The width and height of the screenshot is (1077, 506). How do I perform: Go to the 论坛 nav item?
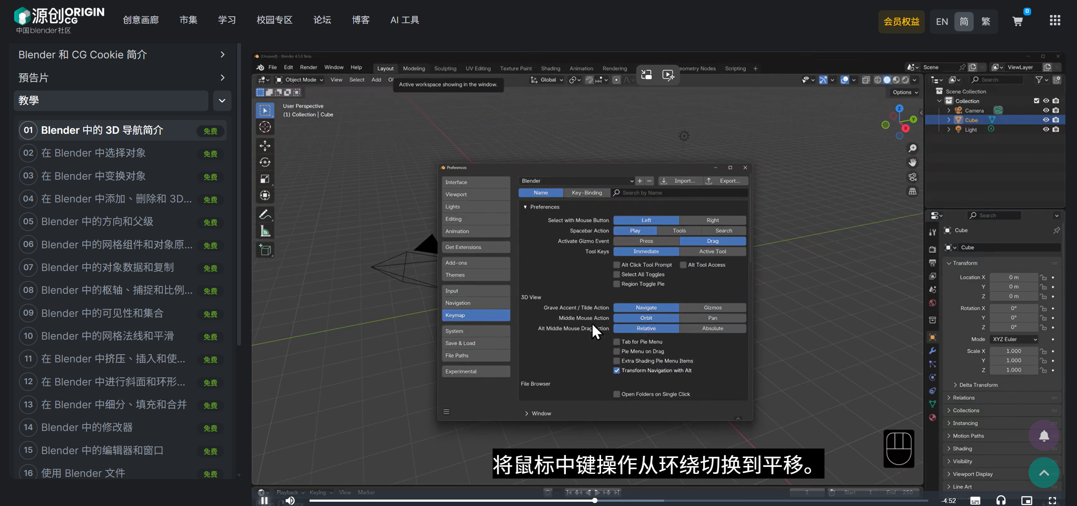tap(322, 20)
